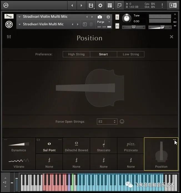Select previous instrument with the arrow beside the first title

coord(87,17)
